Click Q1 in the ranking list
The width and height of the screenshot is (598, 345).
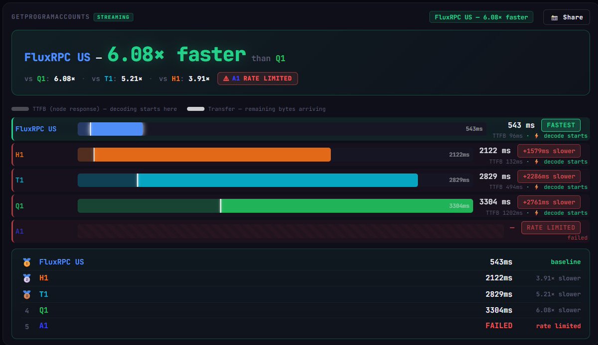(x=44, y=310)
